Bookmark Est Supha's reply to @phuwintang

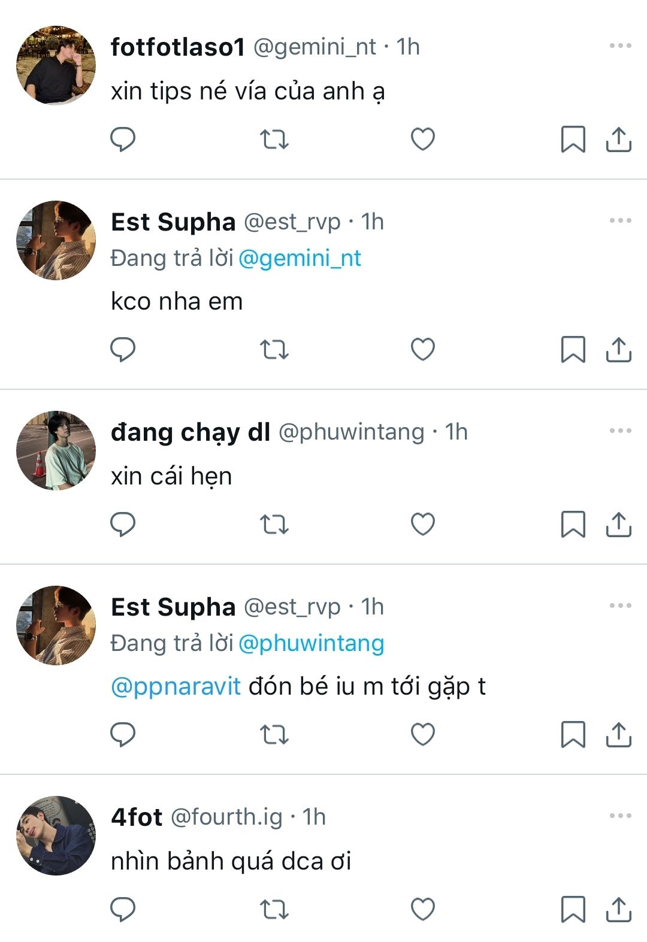pos(573,735)
